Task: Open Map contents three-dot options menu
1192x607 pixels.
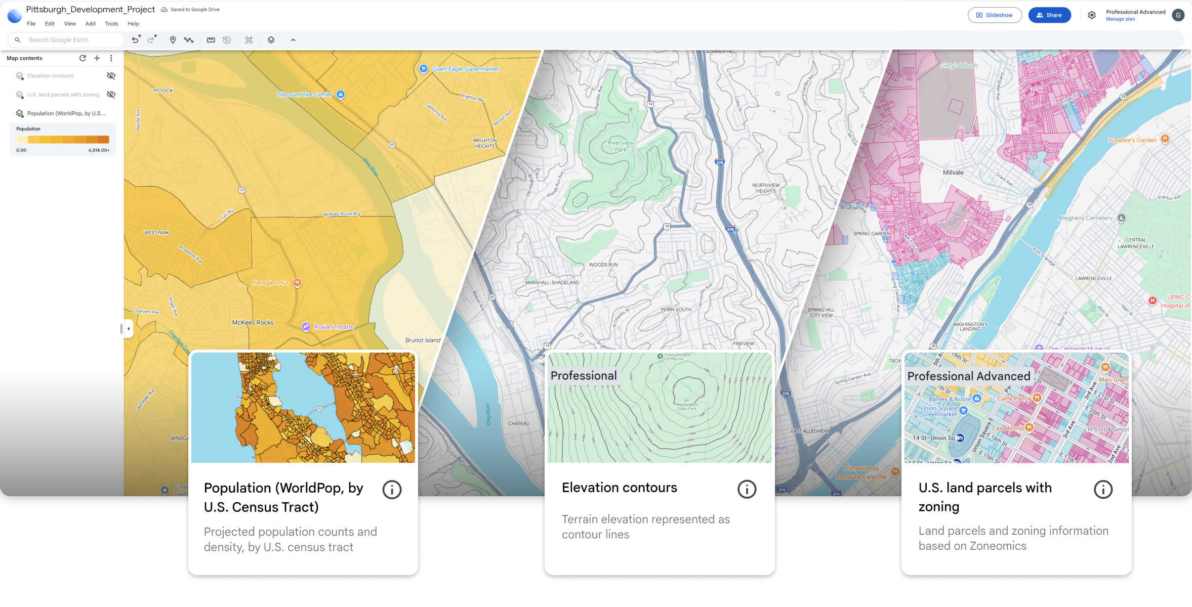Action: pos(111,58)
